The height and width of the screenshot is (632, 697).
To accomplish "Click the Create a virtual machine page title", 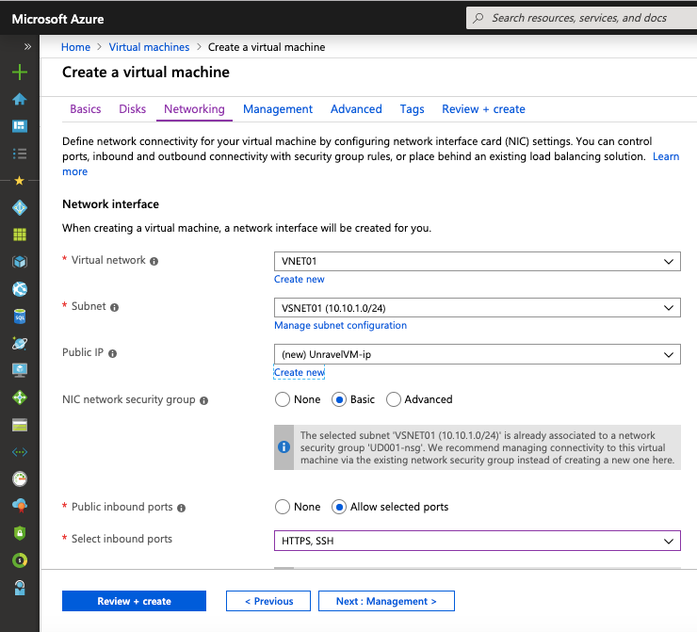I will tap(146, 72).
